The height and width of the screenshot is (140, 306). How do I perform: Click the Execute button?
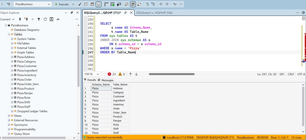click(x=62, y=4)
